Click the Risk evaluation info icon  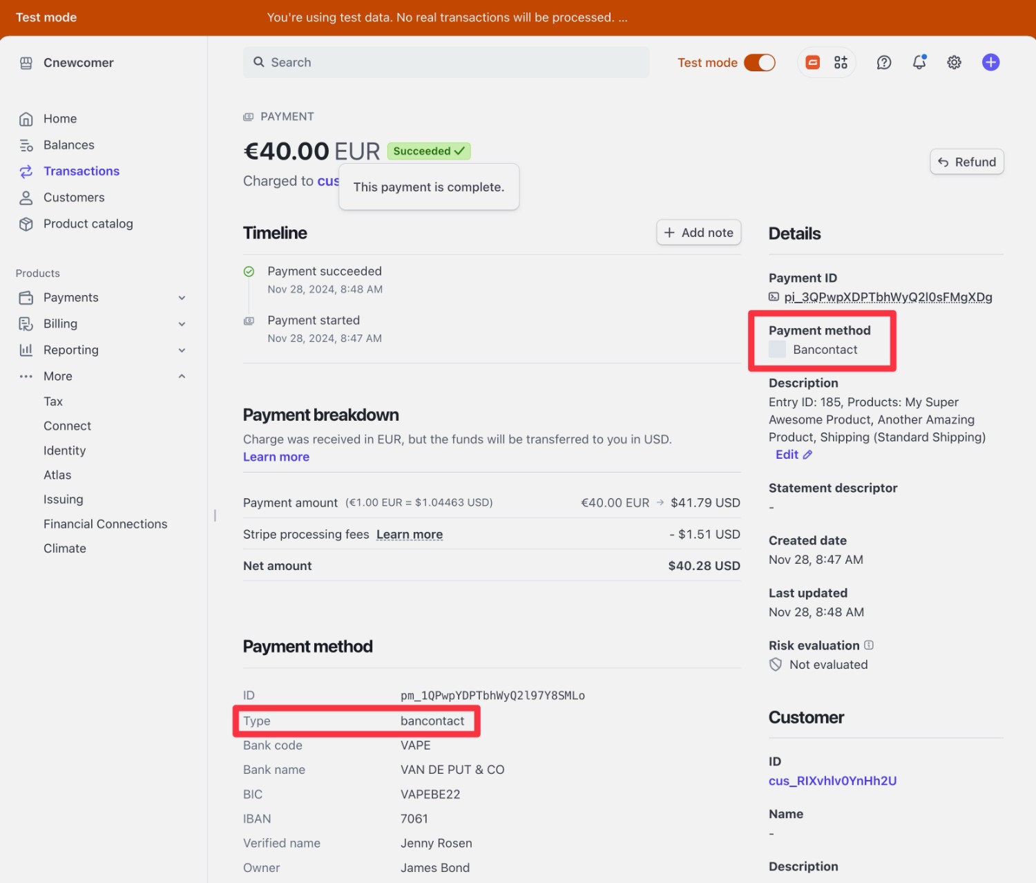pos(869,645)
